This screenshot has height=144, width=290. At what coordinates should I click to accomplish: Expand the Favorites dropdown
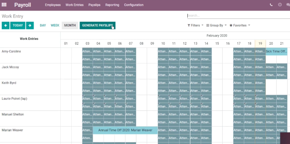pos(240,25)
